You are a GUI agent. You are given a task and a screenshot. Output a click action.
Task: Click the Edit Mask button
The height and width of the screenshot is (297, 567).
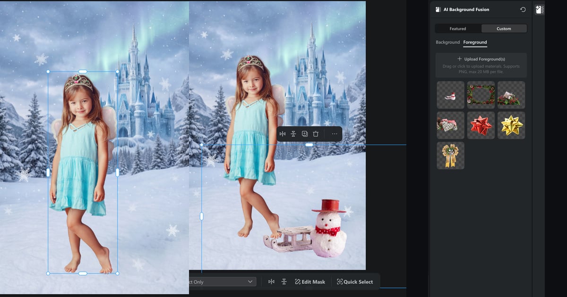310,282
